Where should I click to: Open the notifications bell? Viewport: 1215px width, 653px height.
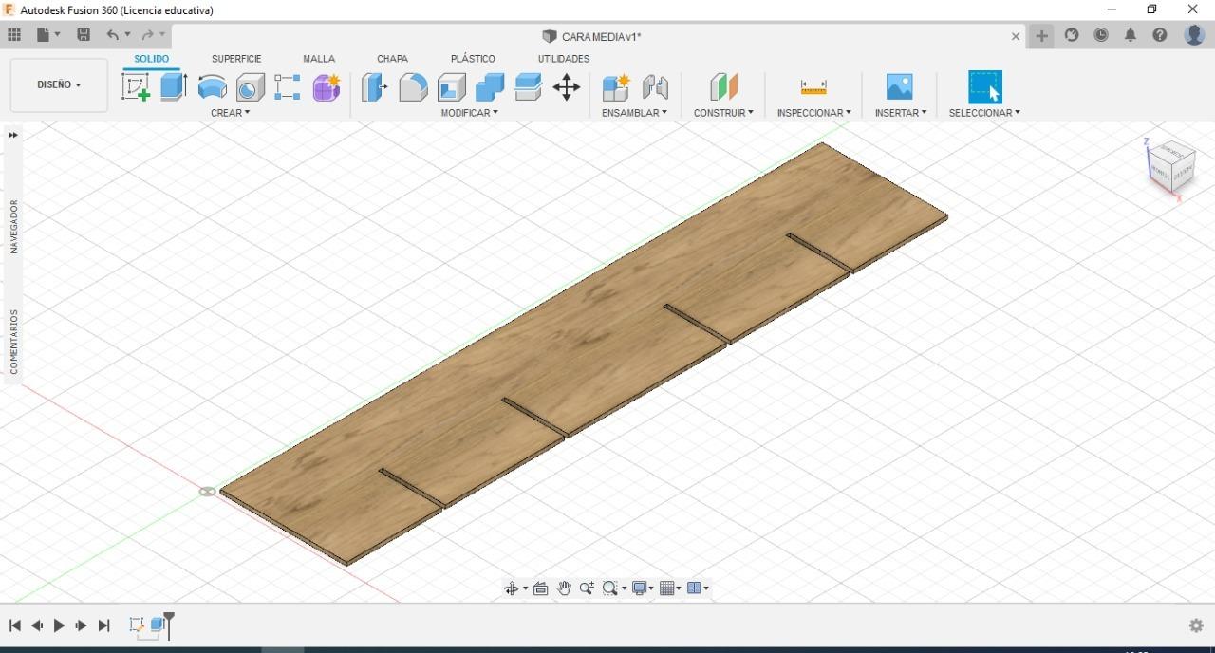[x=1131, y=35]
